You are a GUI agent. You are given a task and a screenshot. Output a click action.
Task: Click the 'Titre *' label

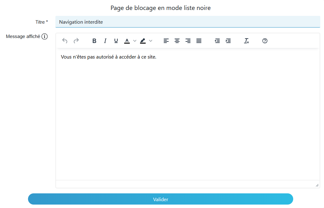pos(41,22)
